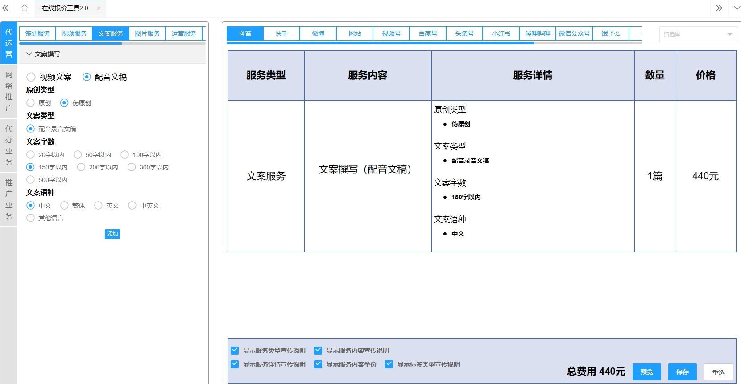Close the 在线报价工具2.0 tab
Screen dimensions: 741x384
click(99, 8)
